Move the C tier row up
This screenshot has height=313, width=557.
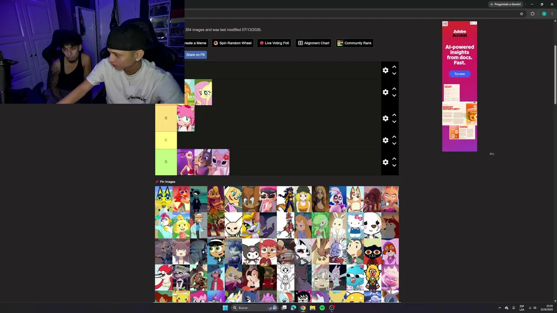394,137
